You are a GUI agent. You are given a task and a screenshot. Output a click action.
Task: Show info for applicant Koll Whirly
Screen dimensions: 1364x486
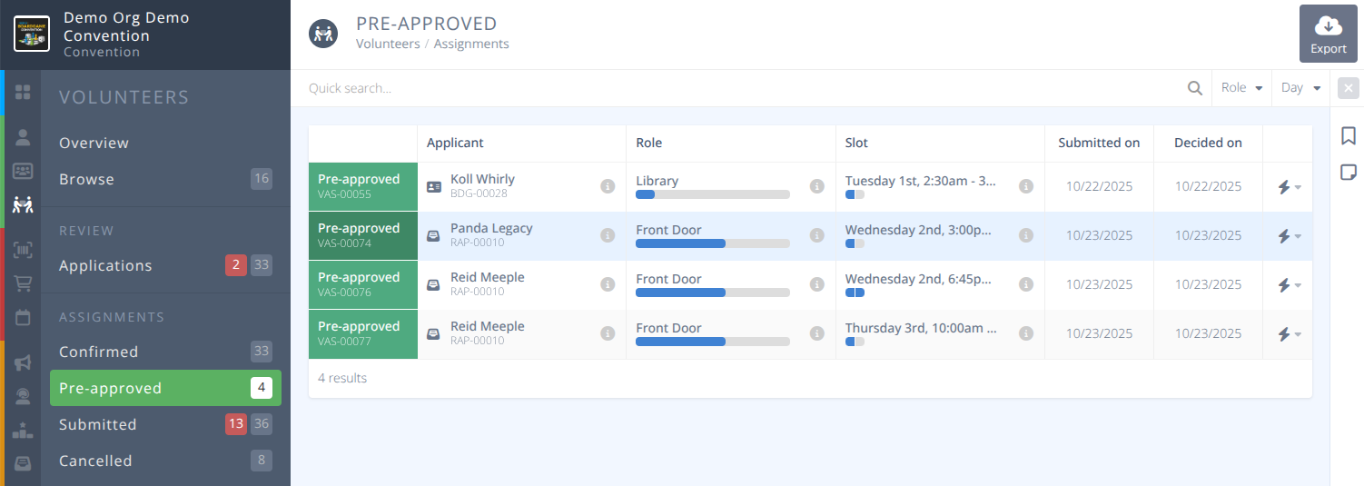click(608, 186)
